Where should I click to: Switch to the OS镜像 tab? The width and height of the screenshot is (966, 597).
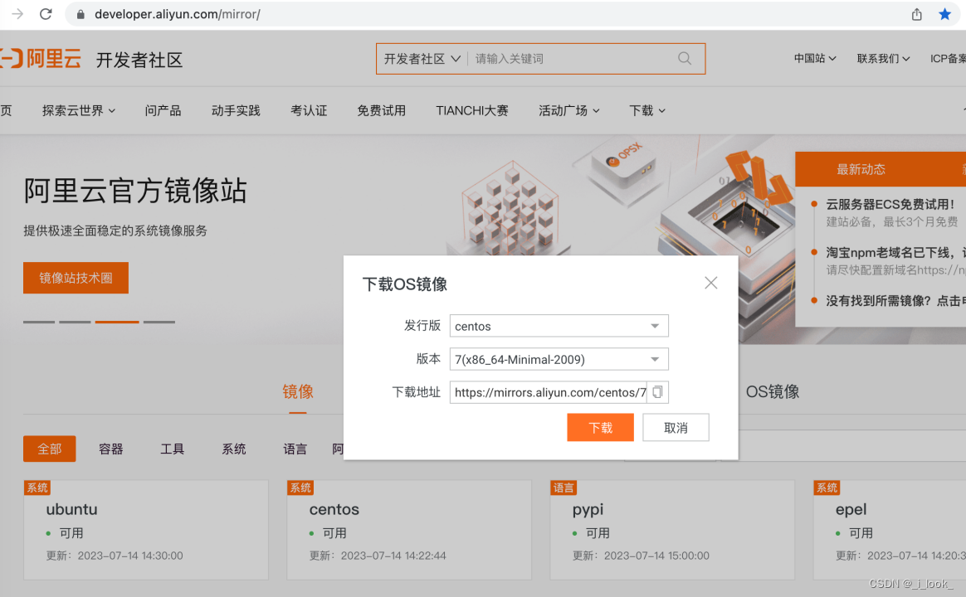point(773,391)
